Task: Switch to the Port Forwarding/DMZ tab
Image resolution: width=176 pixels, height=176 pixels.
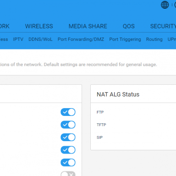Action: point(81,39)
